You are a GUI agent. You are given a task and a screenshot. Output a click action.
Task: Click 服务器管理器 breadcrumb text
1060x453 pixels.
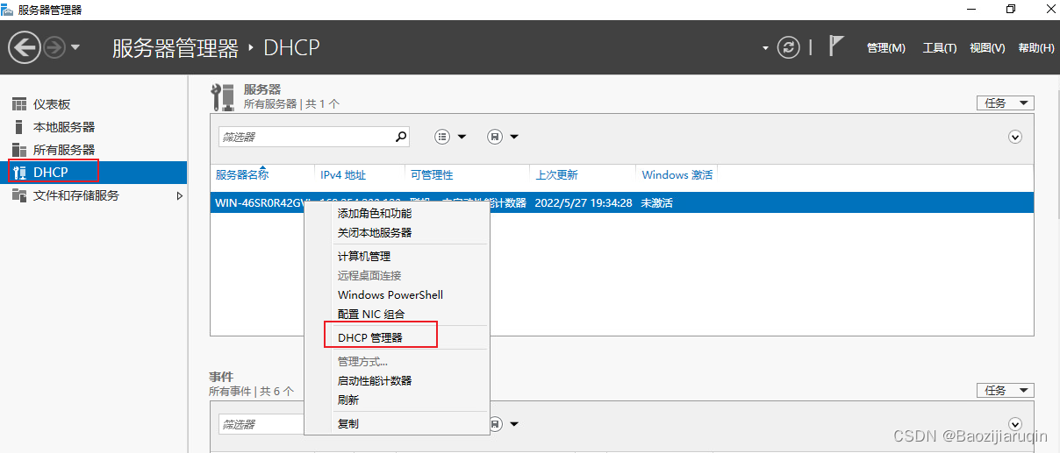point(175,47)
